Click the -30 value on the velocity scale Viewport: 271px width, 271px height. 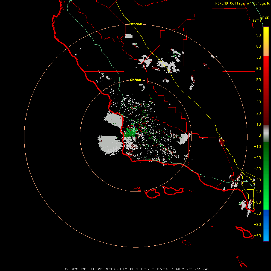pyautogui.click(x=257, y=169)
